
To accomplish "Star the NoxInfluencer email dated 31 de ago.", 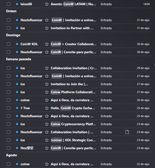I will click(47, 20).
